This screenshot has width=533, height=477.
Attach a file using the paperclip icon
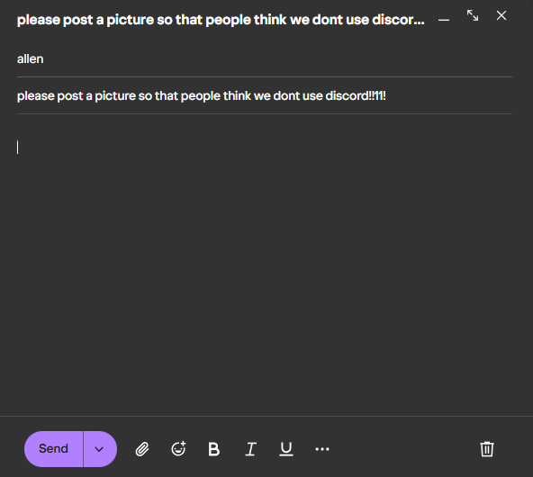pos(142,449)
